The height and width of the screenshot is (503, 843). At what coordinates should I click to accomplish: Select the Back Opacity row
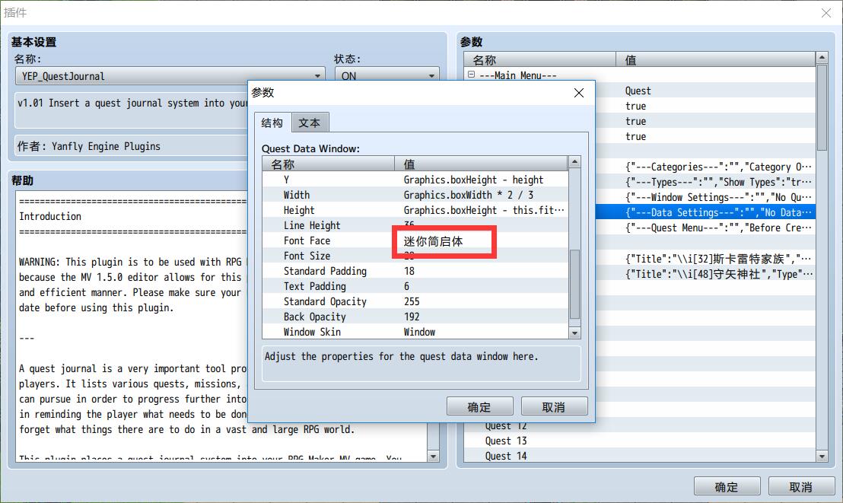point(415,317)
